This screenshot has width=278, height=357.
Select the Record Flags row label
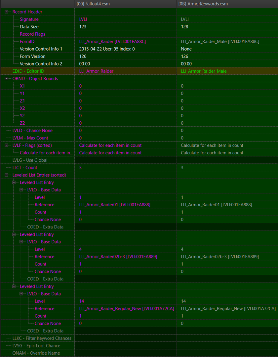click(x=32, y=34)
